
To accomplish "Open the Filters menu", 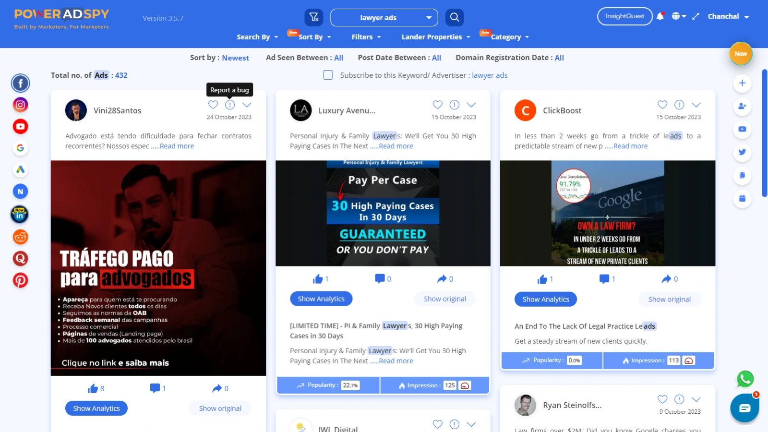I will click(366, 37).
